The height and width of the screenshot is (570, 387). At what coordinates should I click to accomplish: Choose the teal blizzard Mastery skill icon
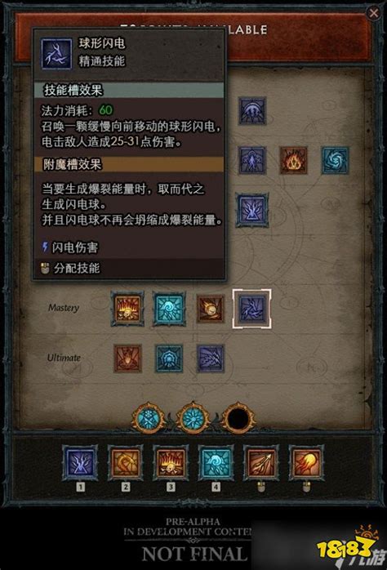(169, 309)
